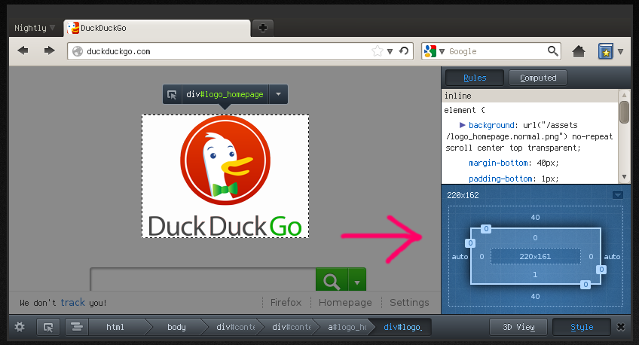Open the Homepage footer link

tap(345, 302)
